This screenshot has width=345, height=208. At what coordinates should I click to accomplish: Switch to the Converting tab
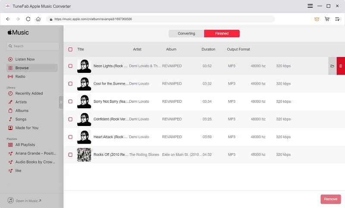click(186, 34)
